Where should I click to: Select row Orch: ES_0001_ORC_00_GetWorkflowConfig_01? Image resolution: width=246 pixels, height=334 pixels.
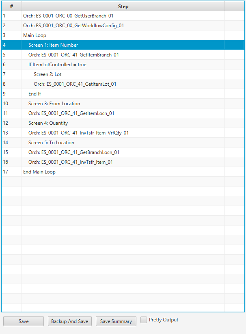point(123,26)
